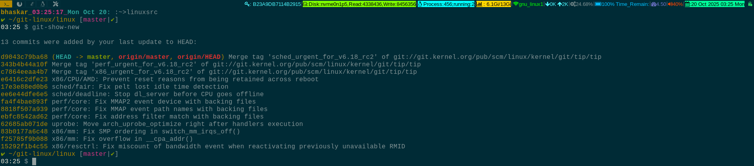Switch to the terminal workspace icon
Image resolution: width=754 pixels, height=166 pixels.
(x=6, y=4)
